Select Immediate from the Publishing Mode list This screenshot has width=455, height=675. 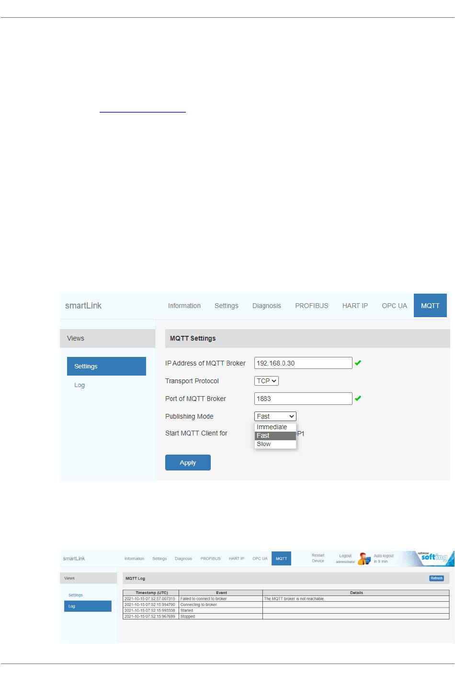(272, 427)
